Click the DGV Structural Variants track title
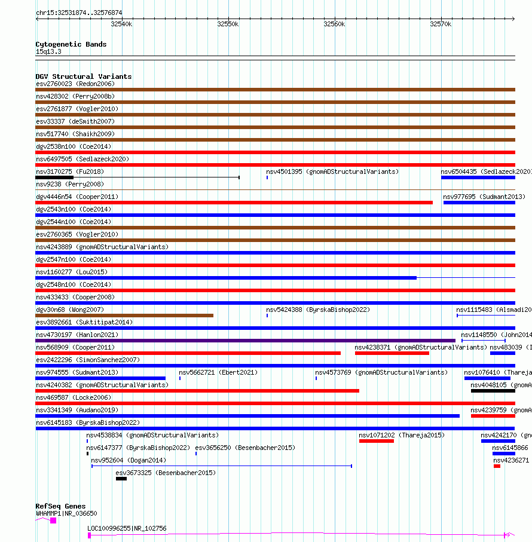 pos(84,76)
